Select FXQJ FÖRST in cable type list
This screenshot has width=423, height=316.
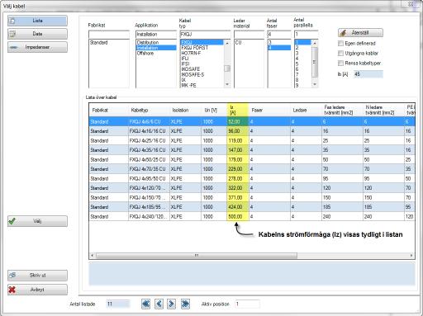coord(202,48)
